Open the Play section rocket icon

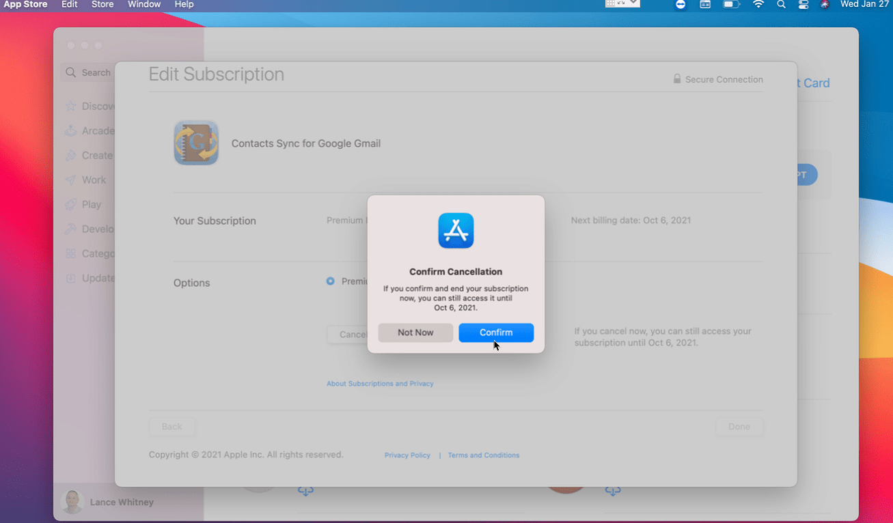click(70, 205)
